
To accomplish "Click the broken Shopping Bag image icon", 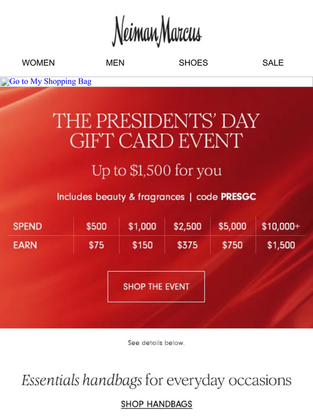I will pos(5,82).
